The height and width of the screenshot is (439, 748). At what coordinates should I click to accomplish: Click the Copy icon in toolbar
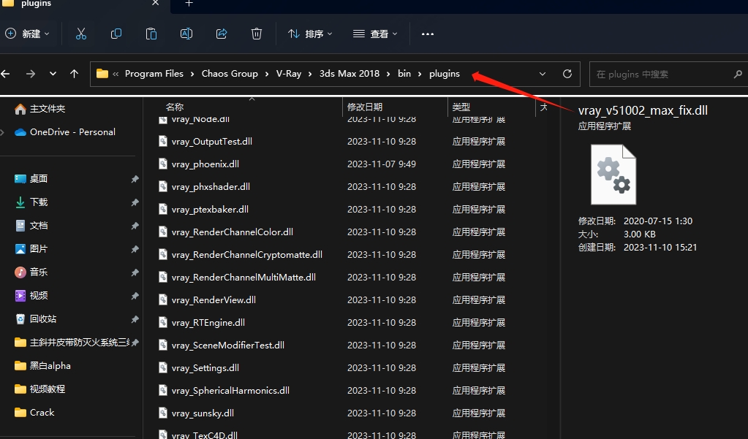[116, 34]
